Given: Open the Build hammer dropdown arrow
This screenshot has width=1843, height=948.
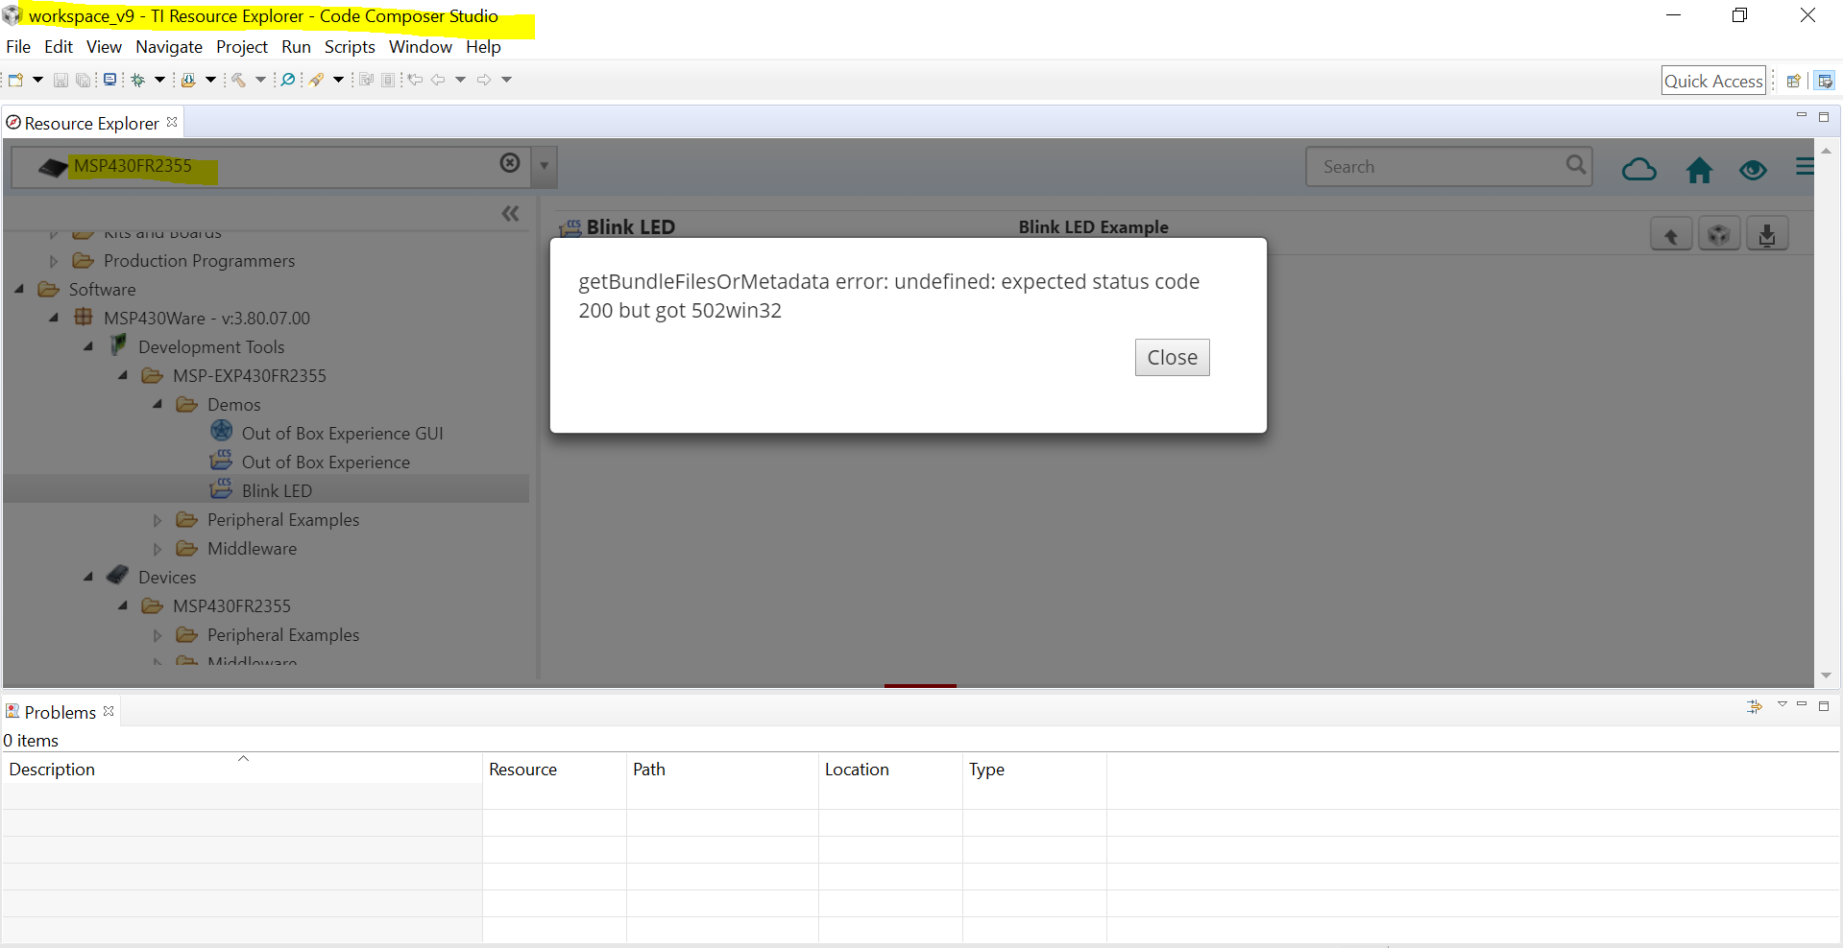Looking at the screenshot, I should (260, 80).
